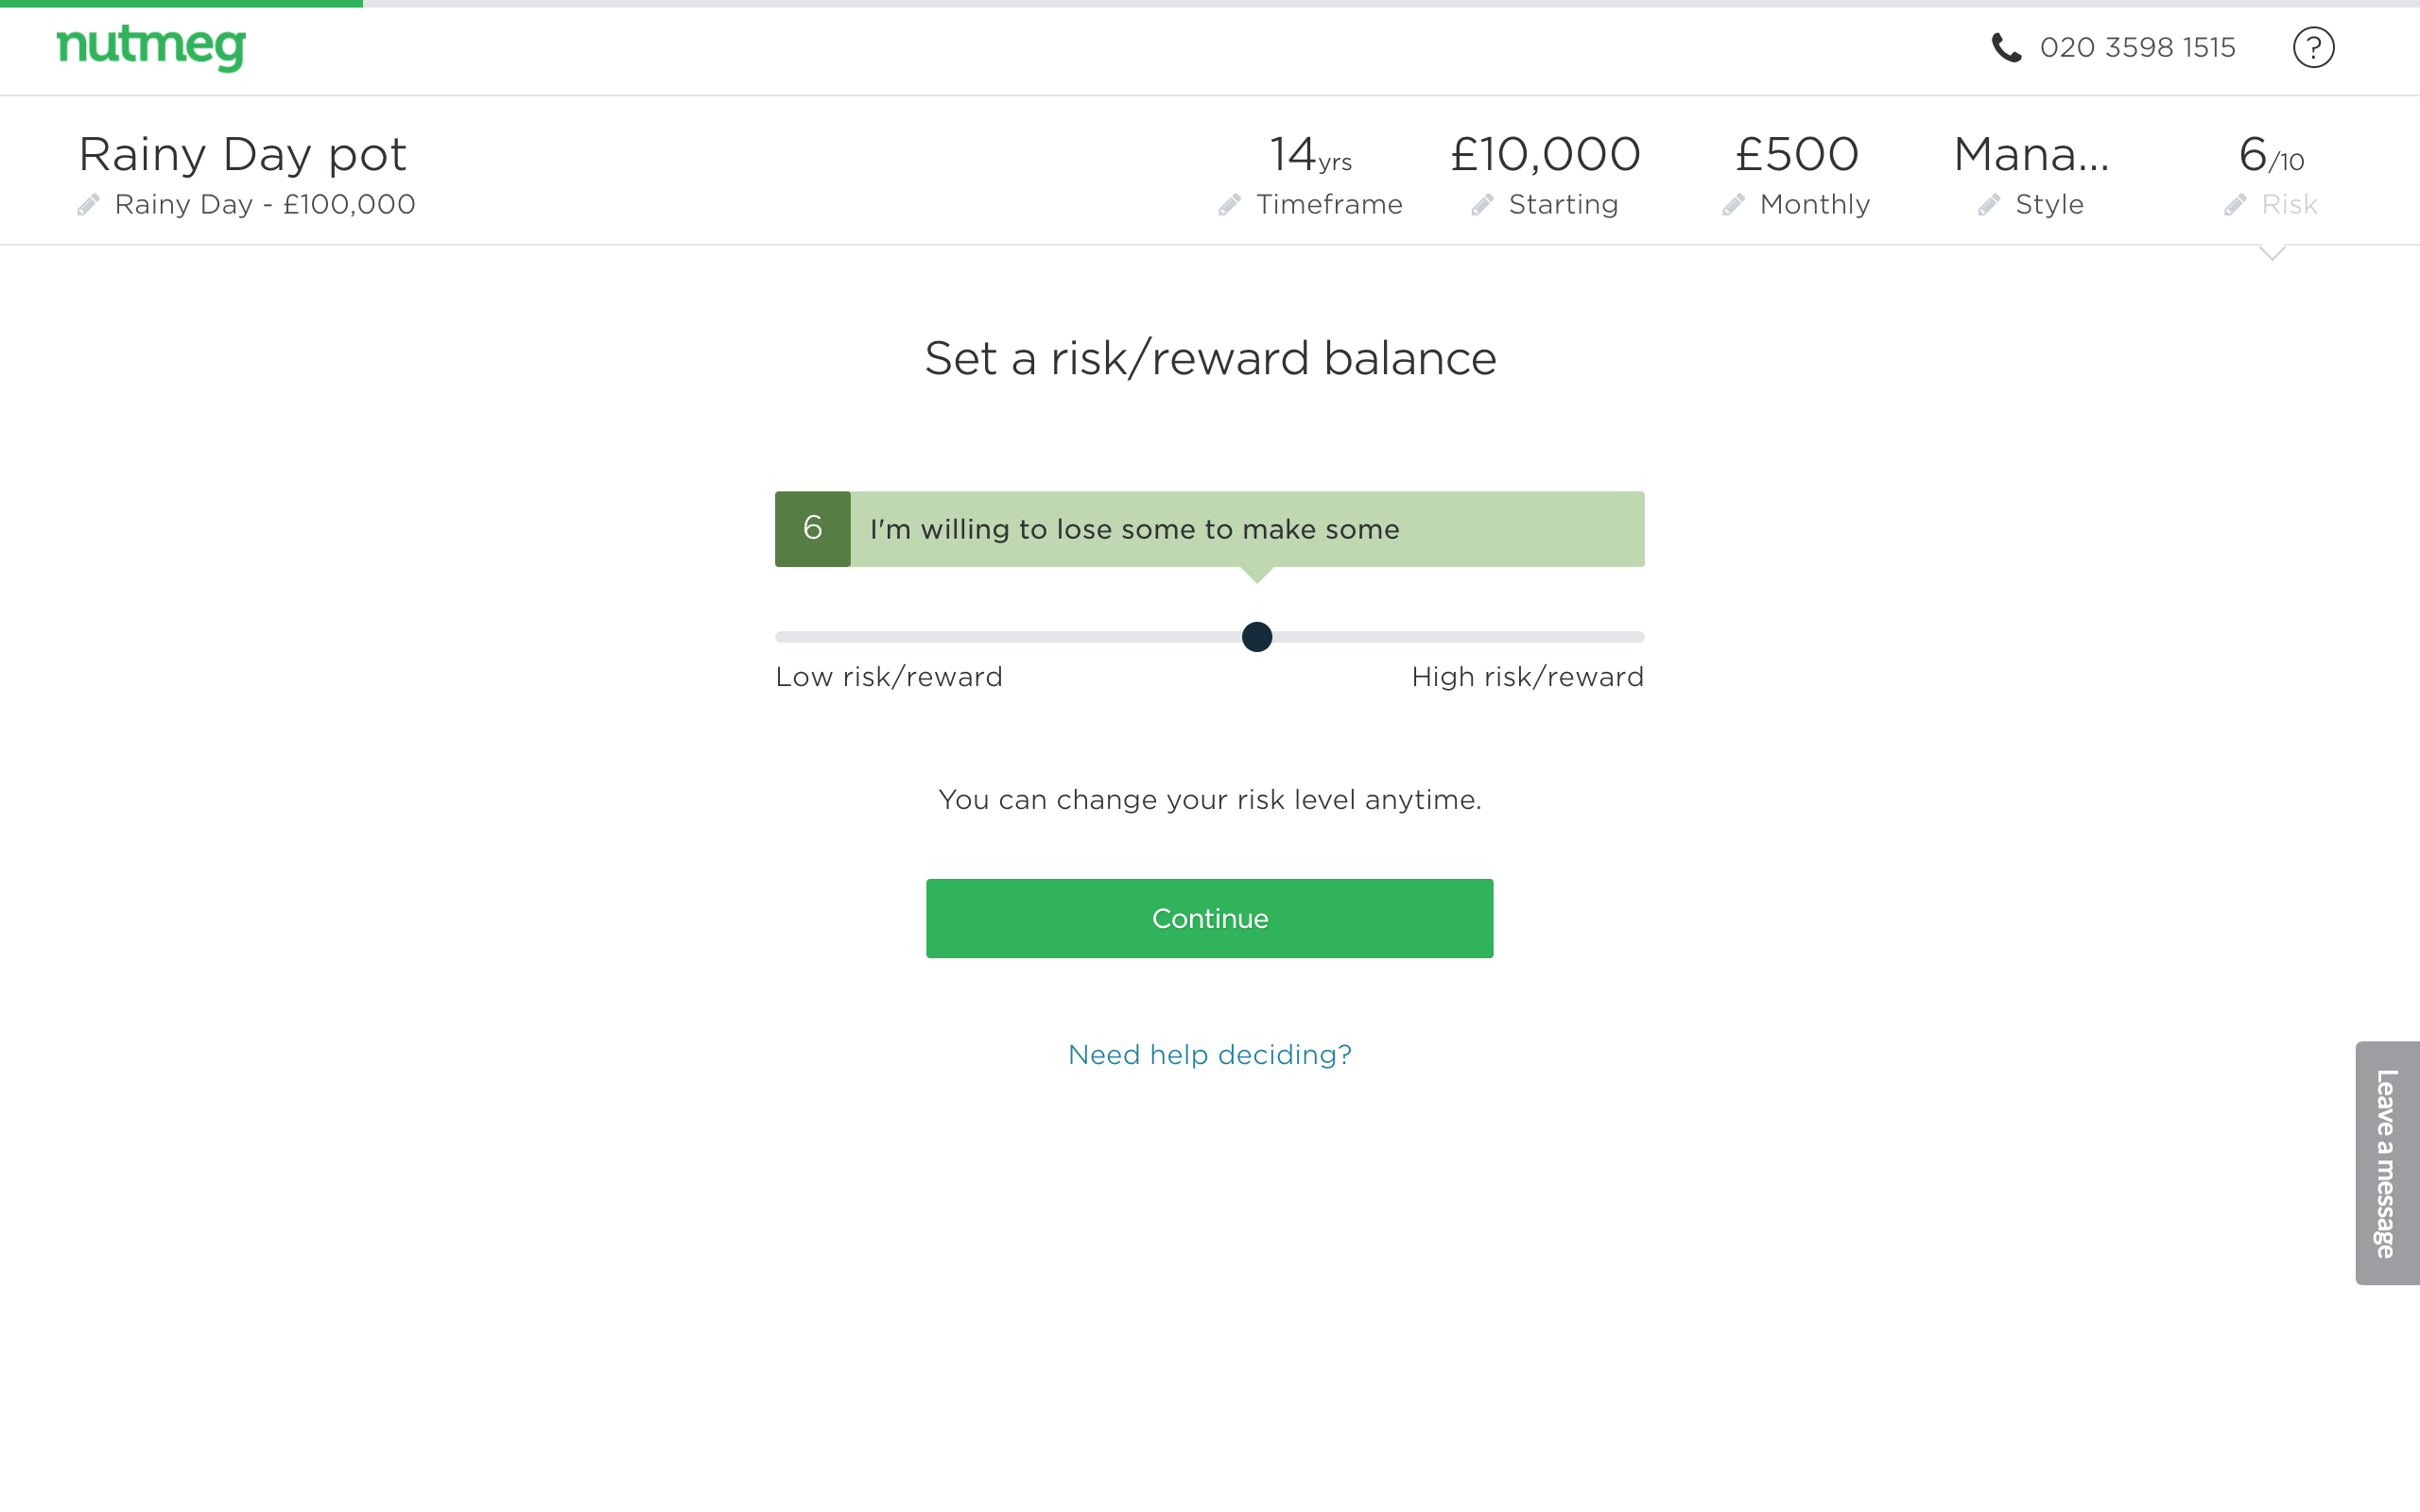2420x1512 pixels.
Task: Open the Need help deciding? link
Action: point(1209,1055)
